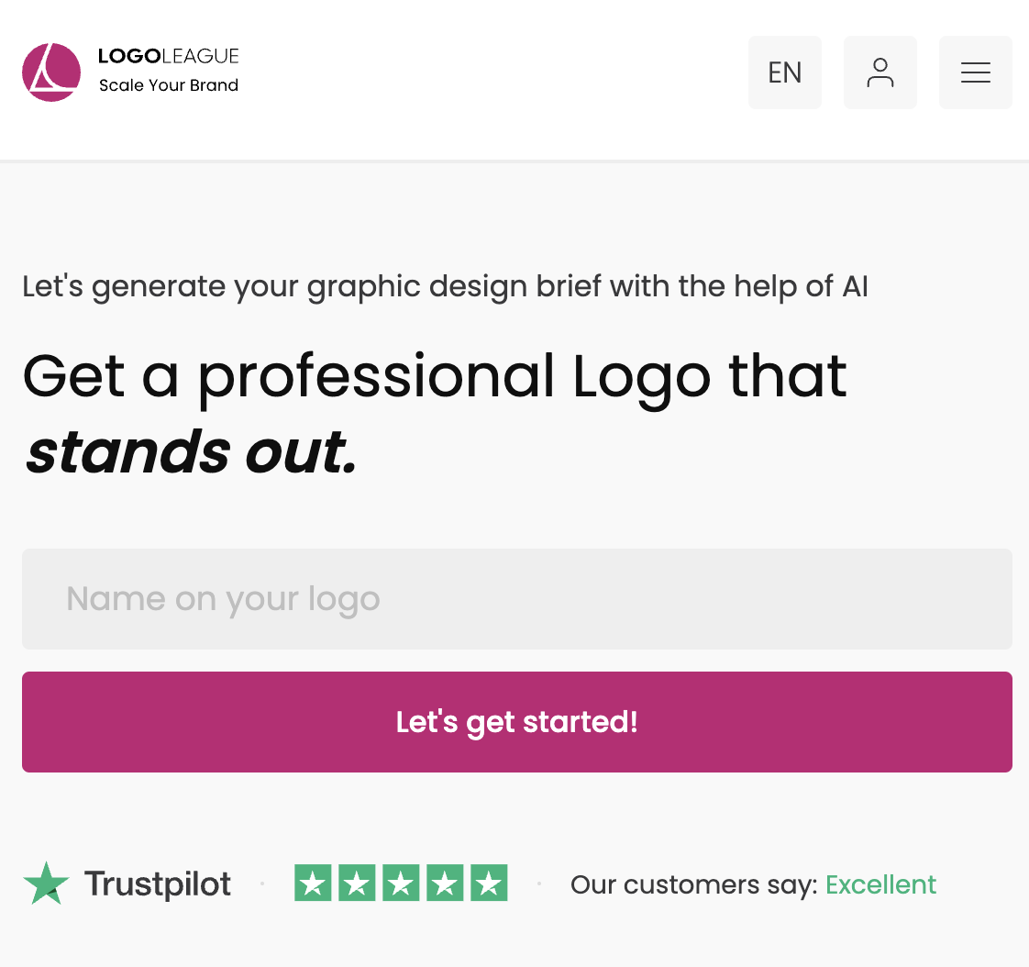
Task: Focus the Name on your logo field
Action: 517,599
